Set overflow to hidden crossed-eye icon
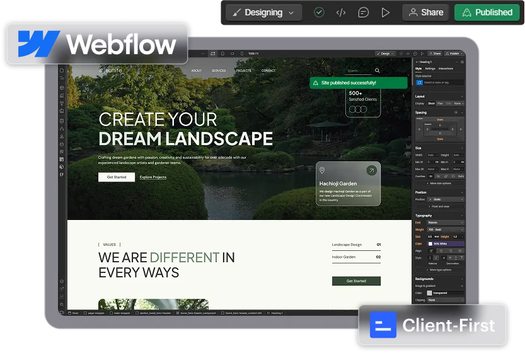Viewport: 525px width, 353px height. (438, 176)
